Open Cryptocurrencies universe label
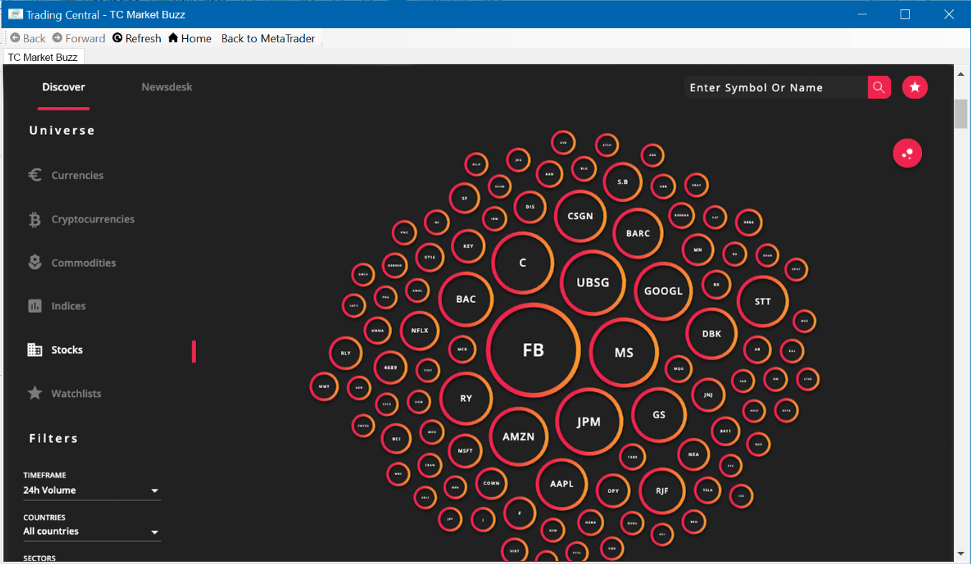The width and height of the screenshot is (971, 564). (x=93, y=220)
